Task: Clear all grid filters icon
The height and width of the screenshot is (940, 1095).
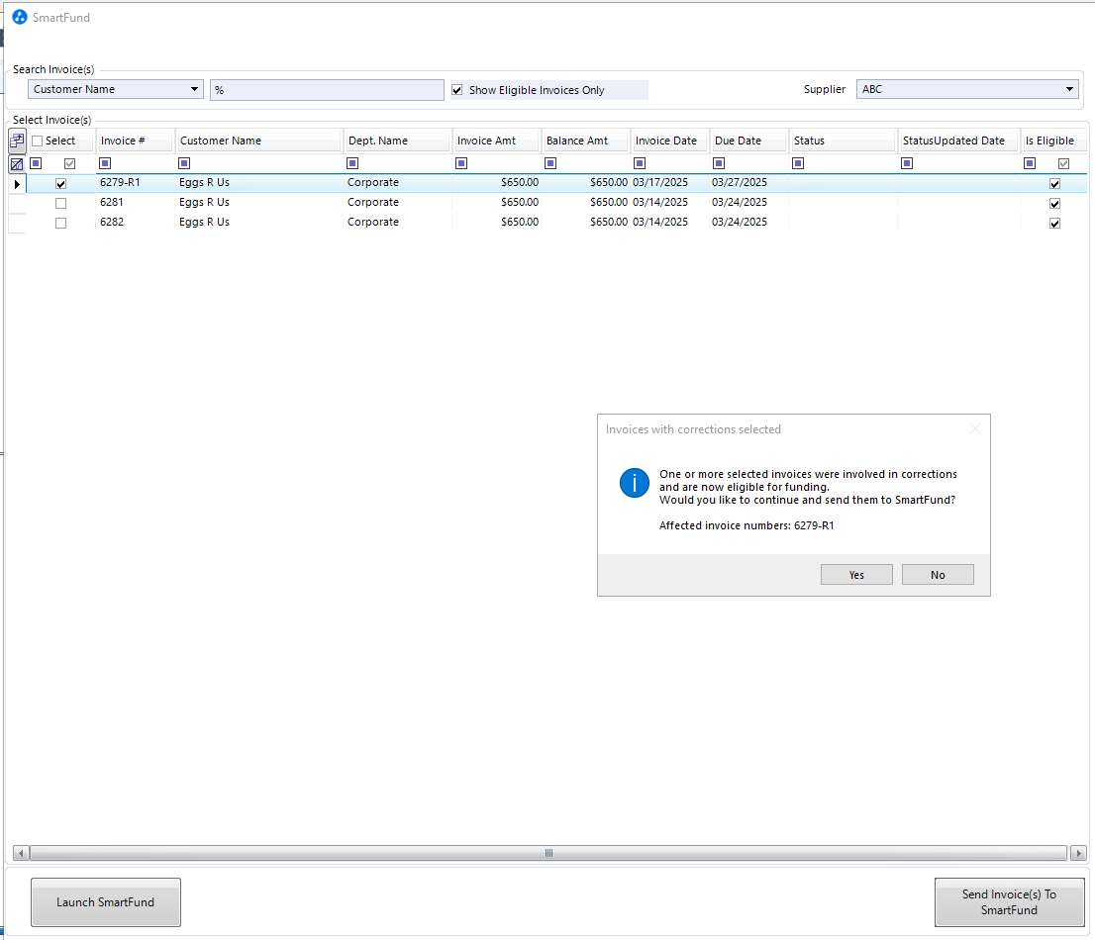Action: [17, 164]
